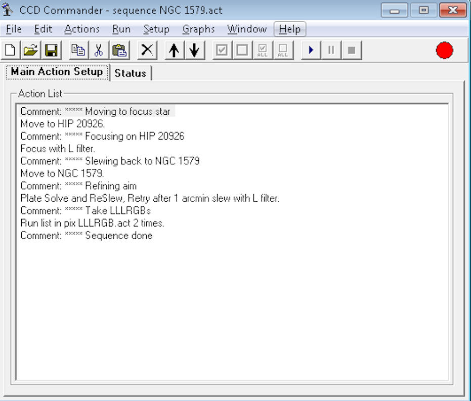Viewport: 471px width, 401px height.
Task: Switch to the Status tab
Action: click(x=130, y=73)
